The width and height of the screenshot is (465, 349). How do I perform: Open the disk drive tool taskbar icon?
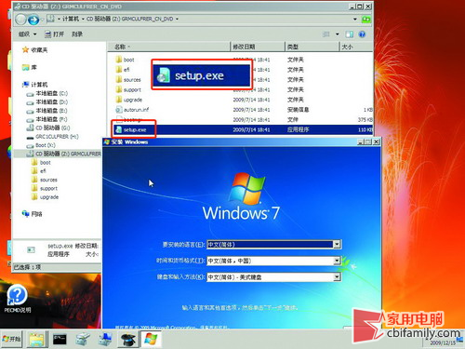(83, 339)
